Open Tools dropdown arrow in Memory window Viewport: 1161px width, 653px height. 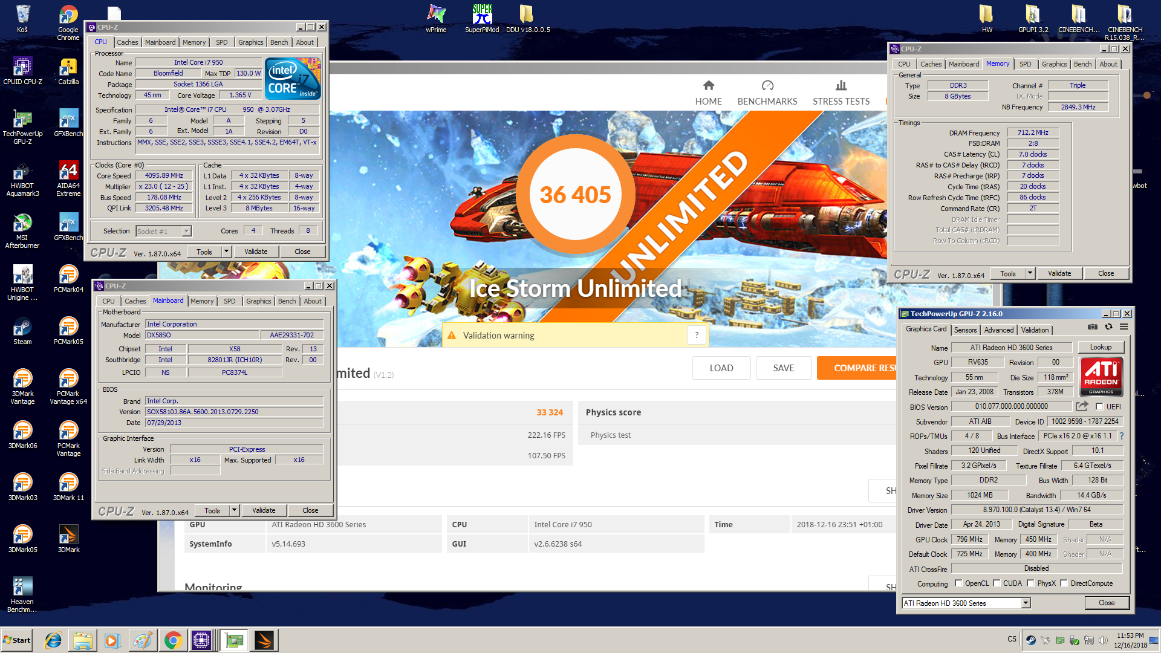[1030, 273]
